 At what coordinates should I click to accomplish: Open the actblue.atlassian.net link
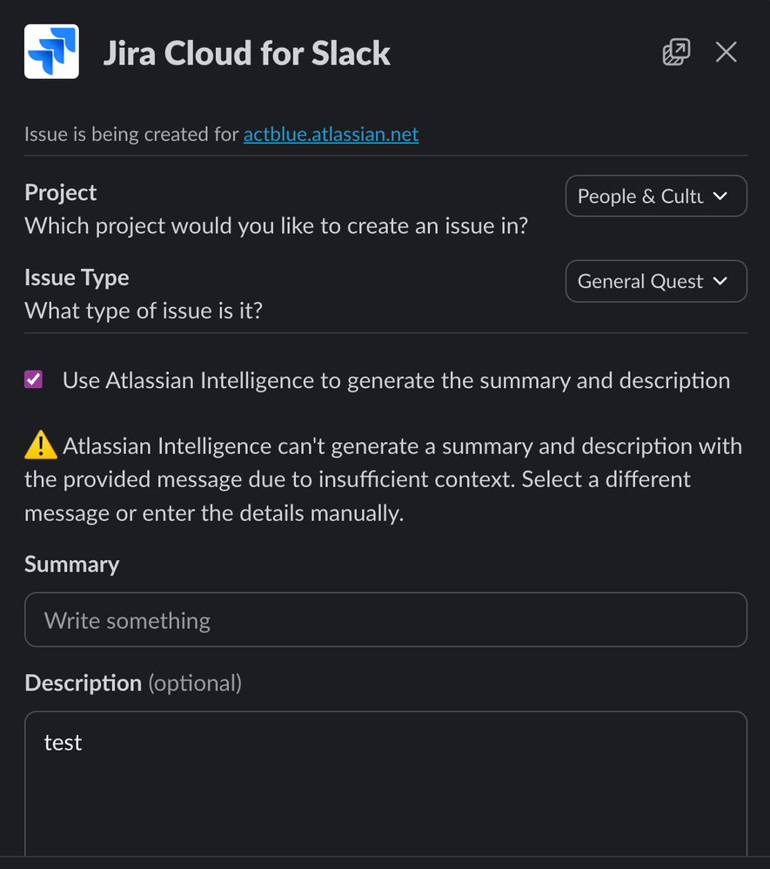tap(331, 134)
